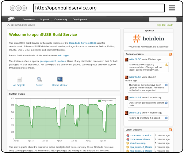Click info icon on OBS server announcement
Screen dimensions: 184x153
point(166,103)
